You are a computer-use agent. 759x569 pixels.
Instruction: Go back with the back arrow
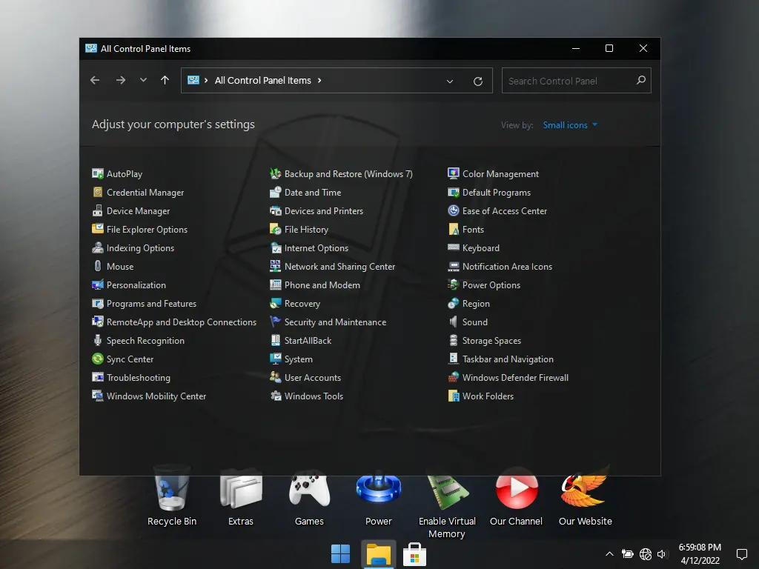click(x=95, y=80)
